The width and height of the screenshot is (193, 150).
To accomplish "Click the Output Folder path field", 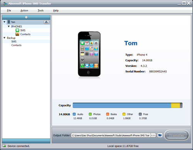I will (111, 135).
